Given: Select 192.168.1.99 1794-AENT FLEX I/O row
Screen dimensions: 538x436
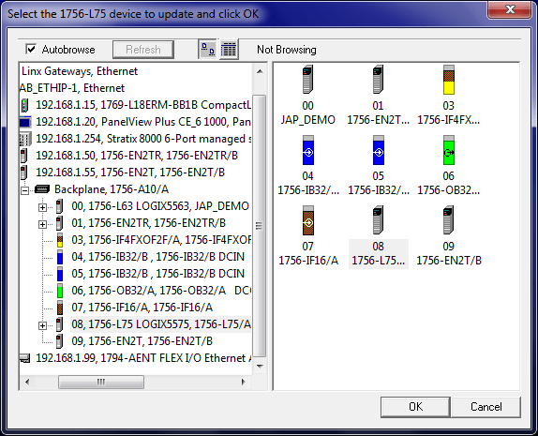Looking at the screenshot, I should [x=143, y=358].
